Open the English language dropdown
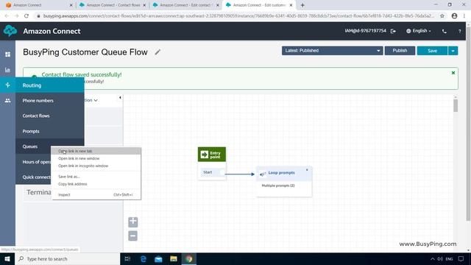Viewport: 471px width, 265px height. pyautogui.click(x=419, y=31)
